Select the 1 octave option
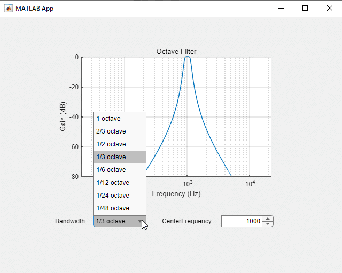Screen dimensions: 342x273 coord(120,119)
